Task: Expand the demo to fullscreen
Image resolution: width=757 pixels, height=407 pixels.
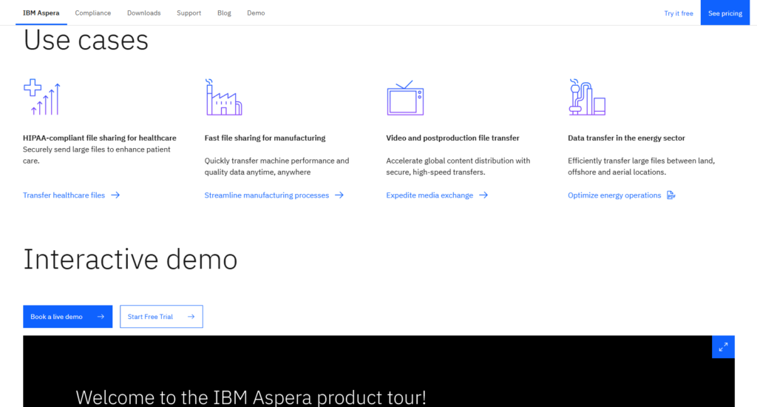Action: (x=723, y=346)
